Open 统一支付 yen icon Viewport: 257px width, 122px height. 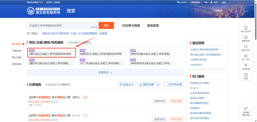[246, 56]
